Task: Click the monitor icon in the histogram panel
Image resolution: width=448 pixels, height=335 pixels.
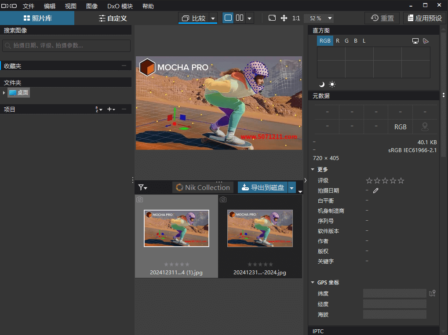Action: (x=415, y=40)
